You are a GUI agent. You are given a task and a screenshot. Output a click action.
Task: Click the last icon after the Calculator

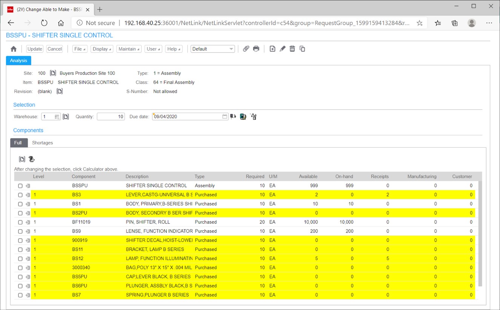pyautogui.click(x=253, y=117)
